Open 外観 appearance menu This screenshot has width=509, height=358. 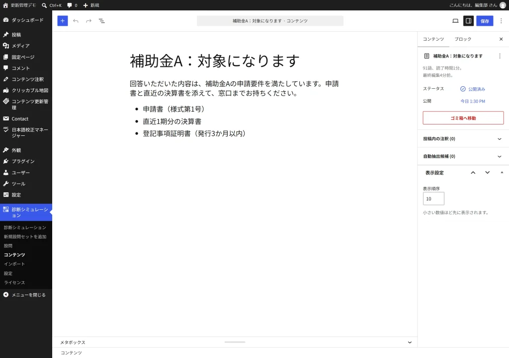click(26, 150)
